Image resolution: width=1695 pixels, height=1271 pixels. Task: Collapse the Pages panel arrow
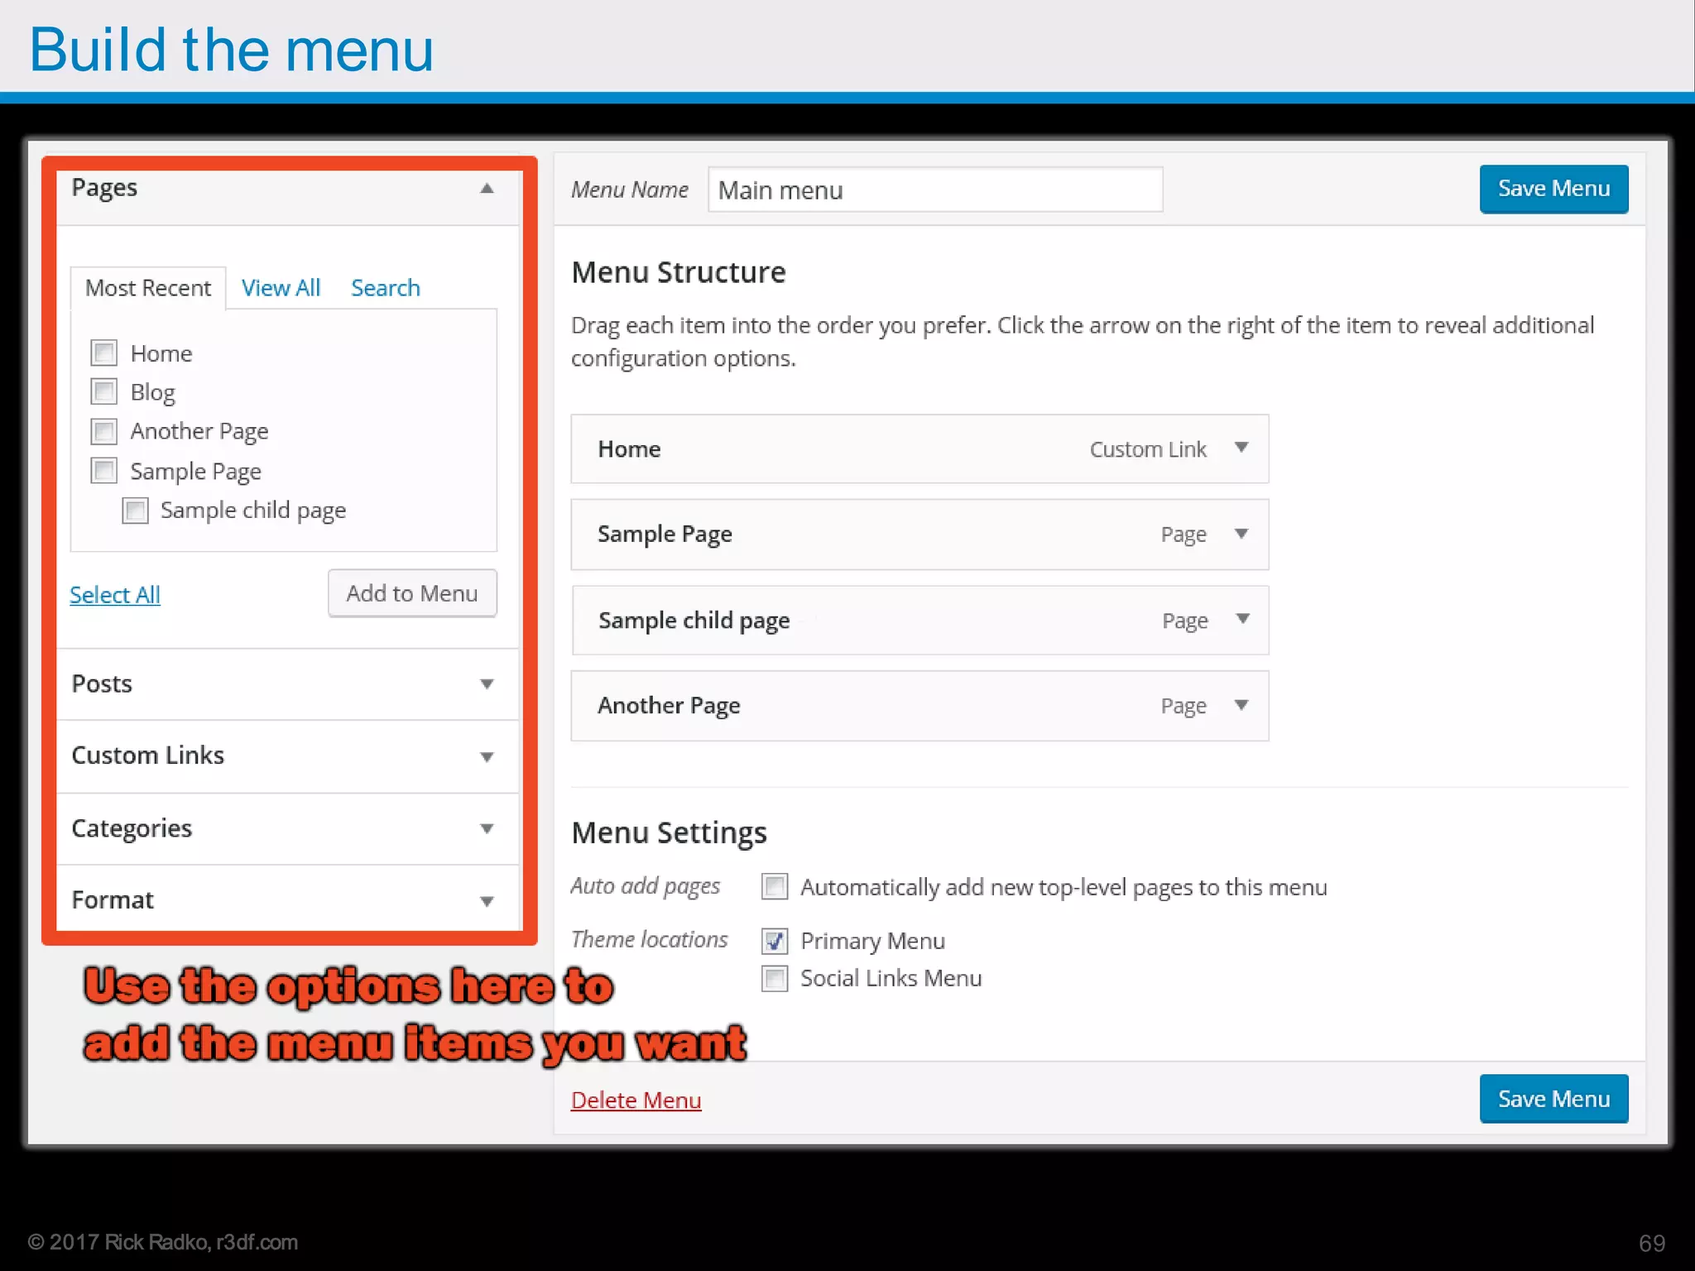click(487, 189)
